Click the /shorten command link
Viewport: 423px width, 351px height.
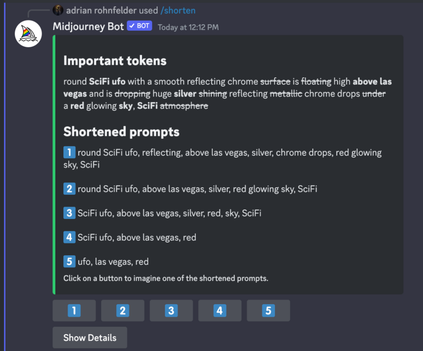tap(178, 10)
